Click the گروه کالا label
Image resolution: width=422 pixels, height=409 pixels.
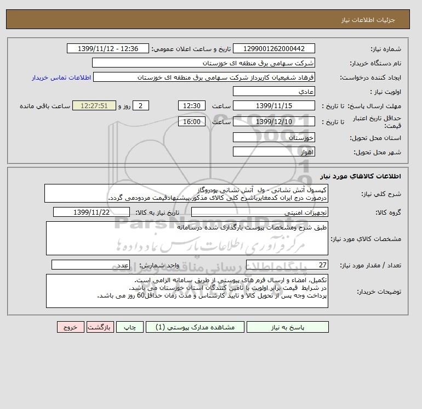[x=388, y=212]
